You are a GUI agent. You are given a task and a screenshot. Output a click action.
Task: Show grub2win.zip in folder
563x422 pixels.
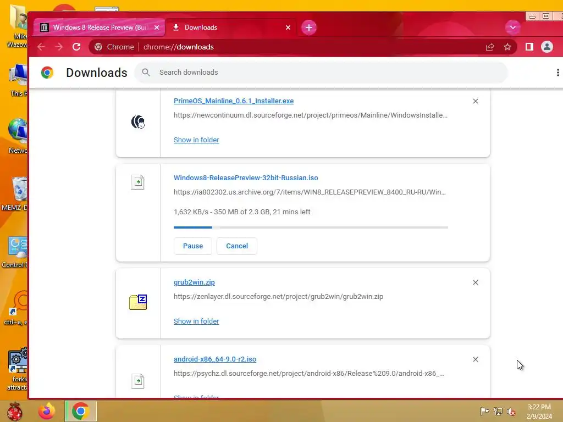tap(196, 321)
